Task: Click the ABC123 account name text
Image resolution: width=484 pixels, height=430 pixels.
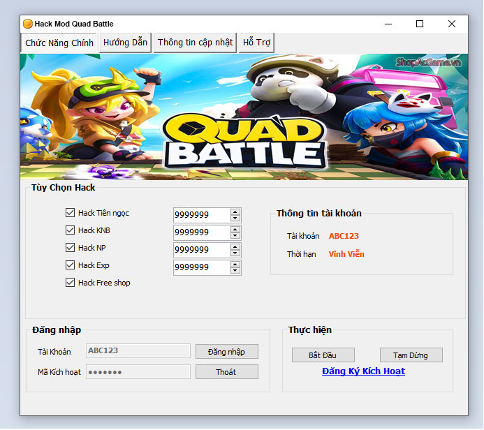Action: click(344, 236)
